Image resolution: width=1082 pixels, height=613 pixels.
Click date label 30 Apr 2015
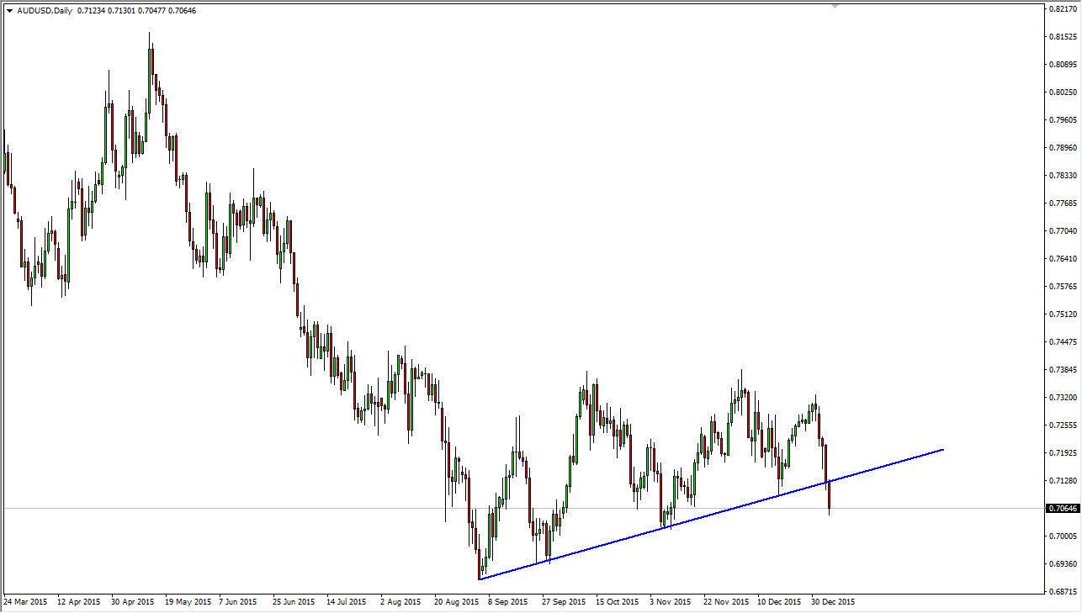(x=133, y=602)
